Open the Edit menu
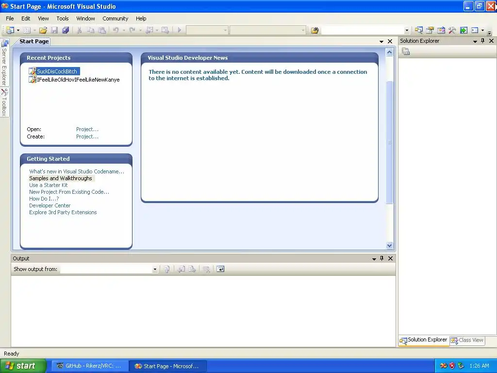Viewport: 497px width, 373px height. 26,18
